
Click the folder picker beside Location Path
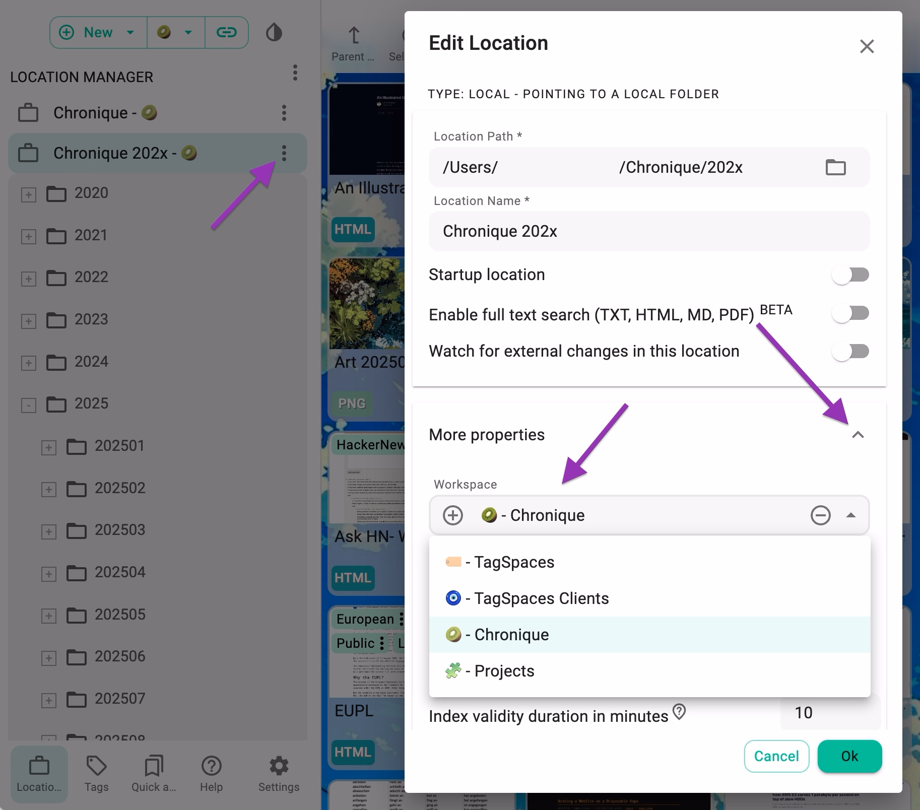point(835,167)
